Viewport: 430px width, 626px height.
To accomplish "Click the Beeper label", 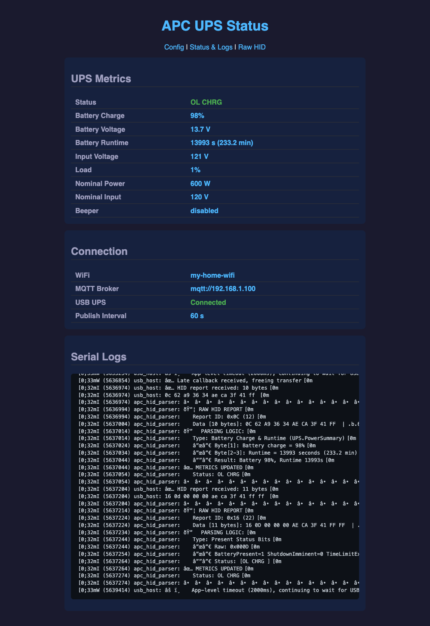I will 86,211.
